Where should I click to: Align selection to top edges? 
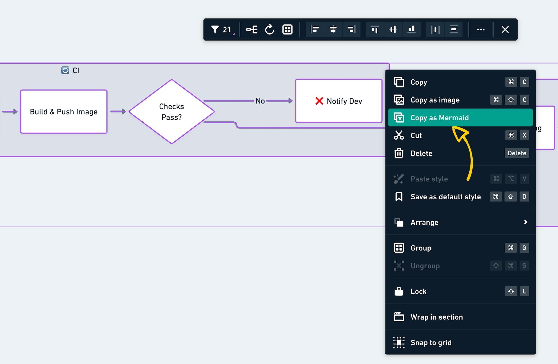point(375,29)
